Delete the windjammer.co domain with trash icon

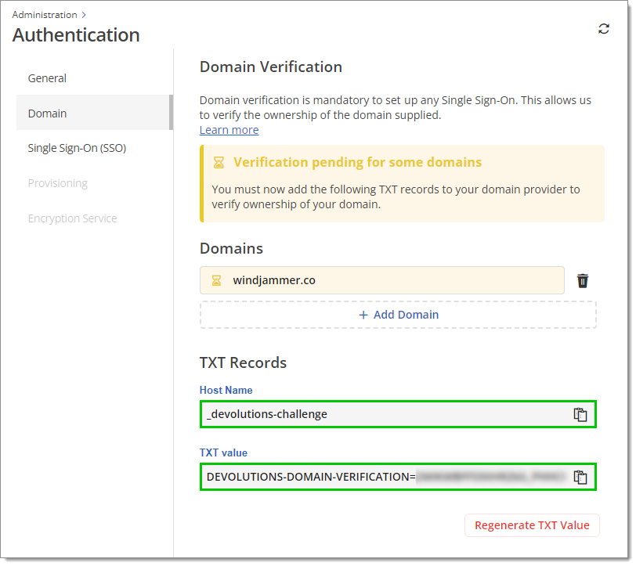coord(583,280)
